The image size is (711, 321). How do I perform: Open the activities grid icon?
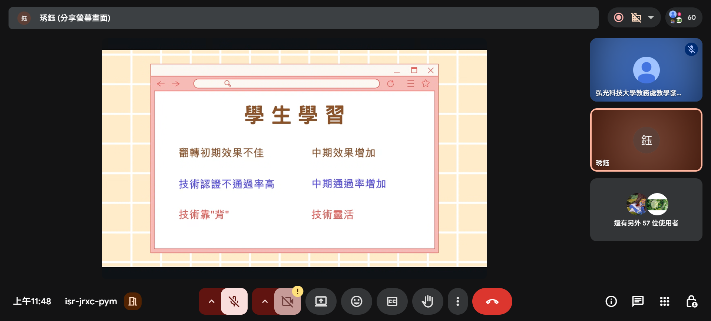pos(664,301)
